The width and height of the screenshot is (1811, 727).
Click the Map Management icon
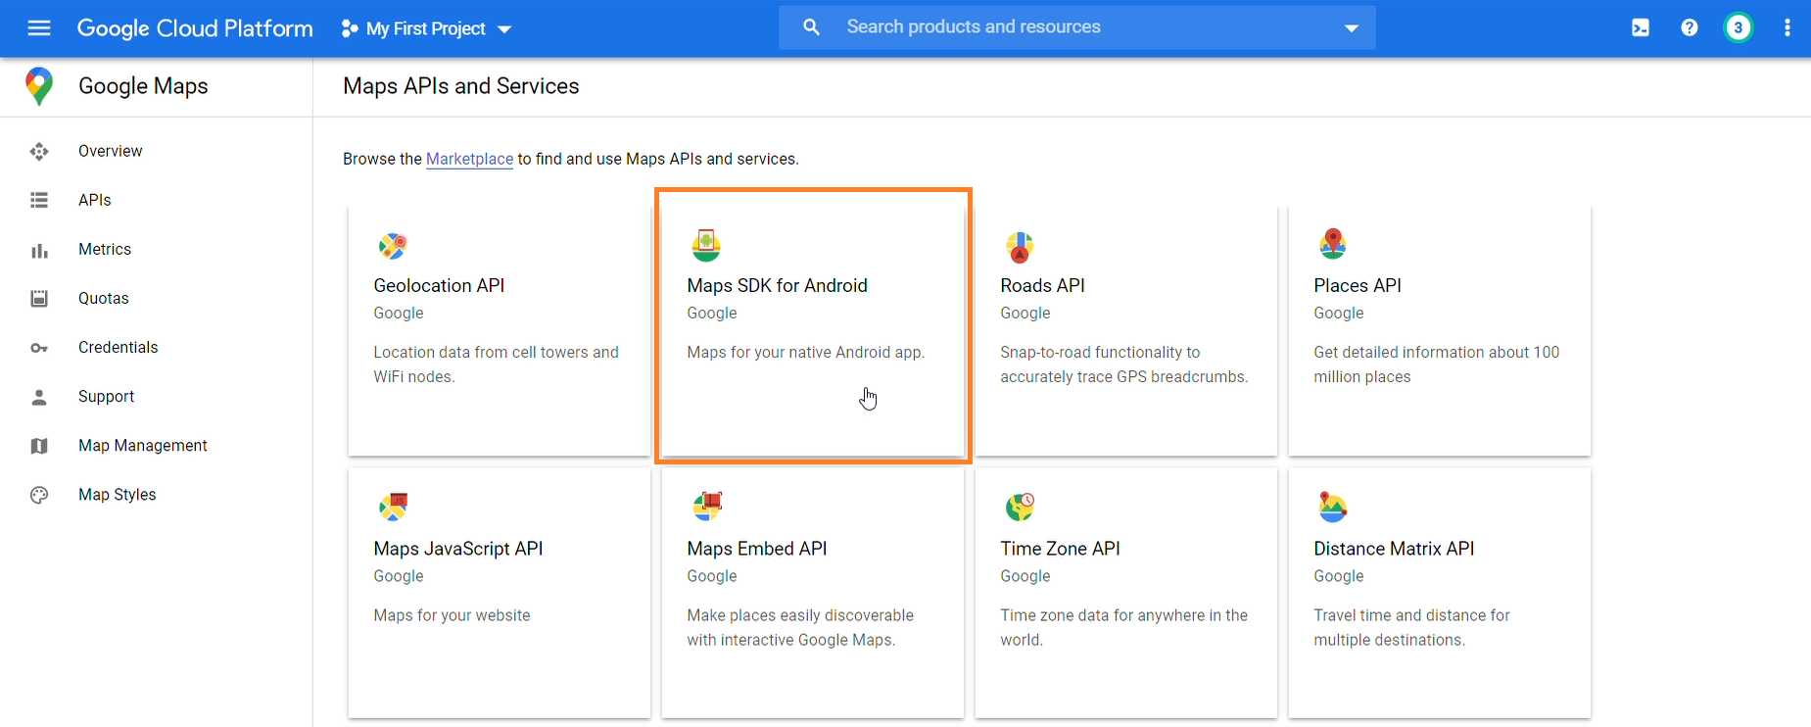39,446
